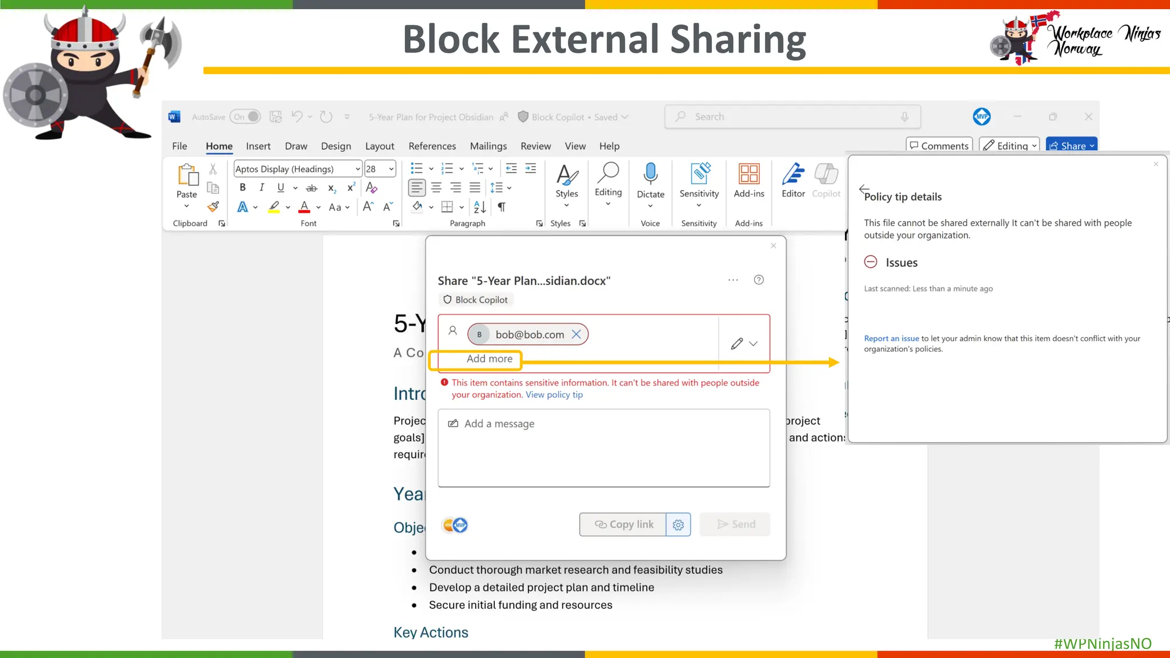Toggle Bold formatting
This screenshot has height=658, width=1170.
(x=243, y=187)
